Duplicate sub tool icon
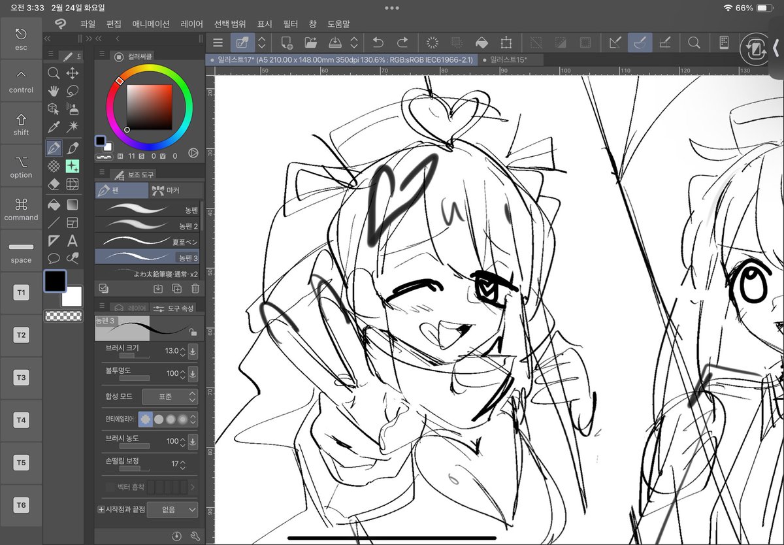 coord(176,288)
